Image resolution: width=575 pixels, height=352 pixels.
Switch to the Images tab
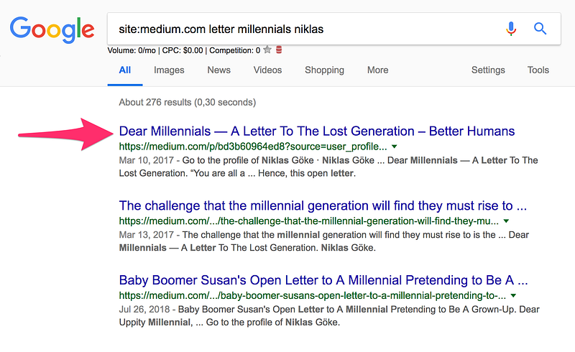point(169,70)
